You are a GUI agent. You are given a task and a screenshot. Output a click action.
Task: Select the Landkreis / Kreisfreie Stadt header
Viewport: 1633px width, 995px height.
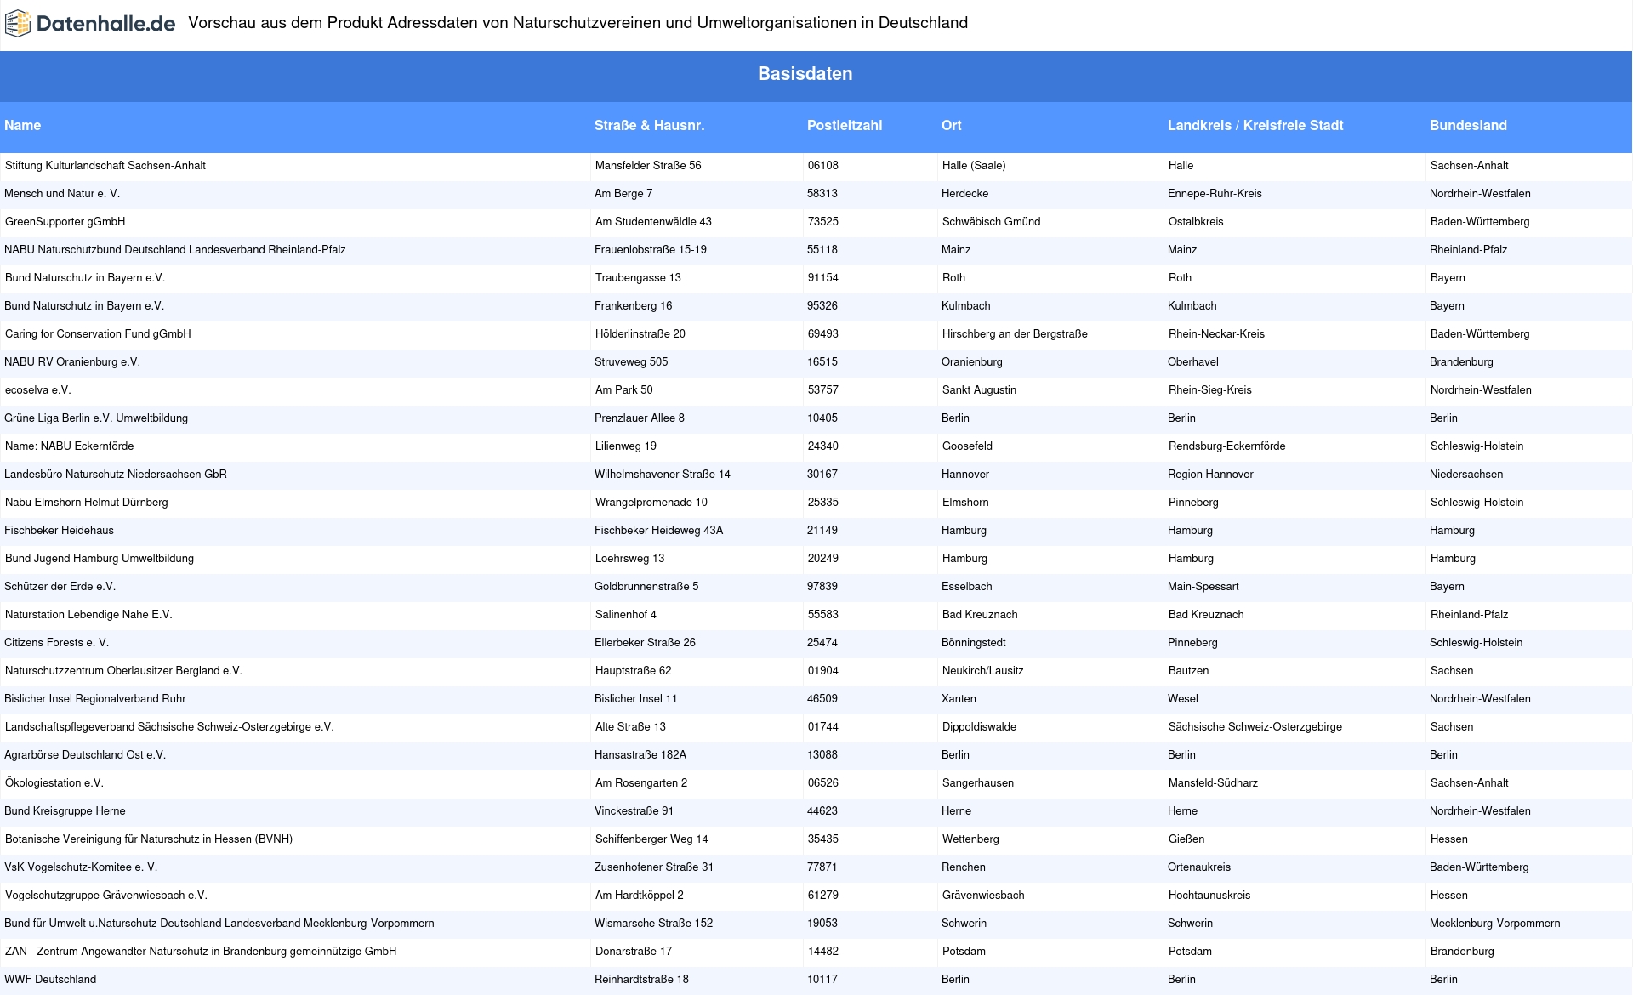(1255, 126)
